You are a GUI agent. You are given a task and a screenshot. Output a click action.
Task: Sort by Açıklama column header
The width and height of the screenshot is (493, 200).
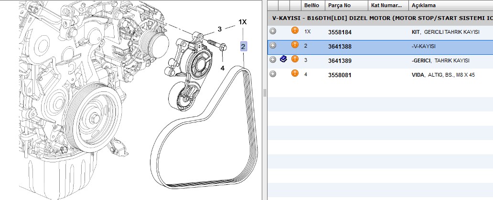coord(450,5)
